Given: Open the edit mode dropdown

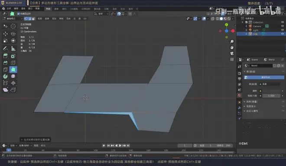Looking at the screenshot, I should point(13,19).
